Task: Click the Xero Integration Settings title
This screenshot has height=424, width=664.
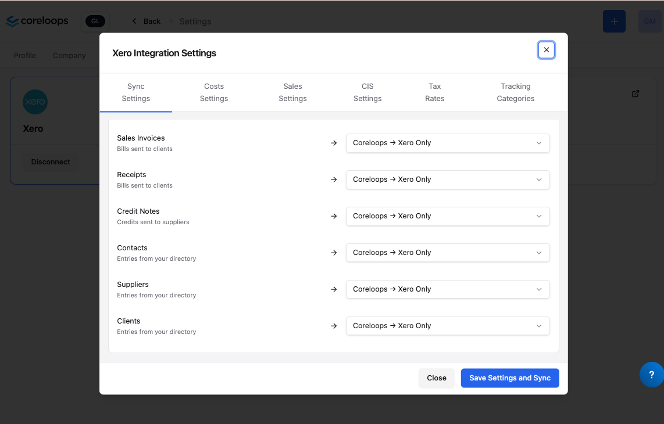Action: (165, 53)
